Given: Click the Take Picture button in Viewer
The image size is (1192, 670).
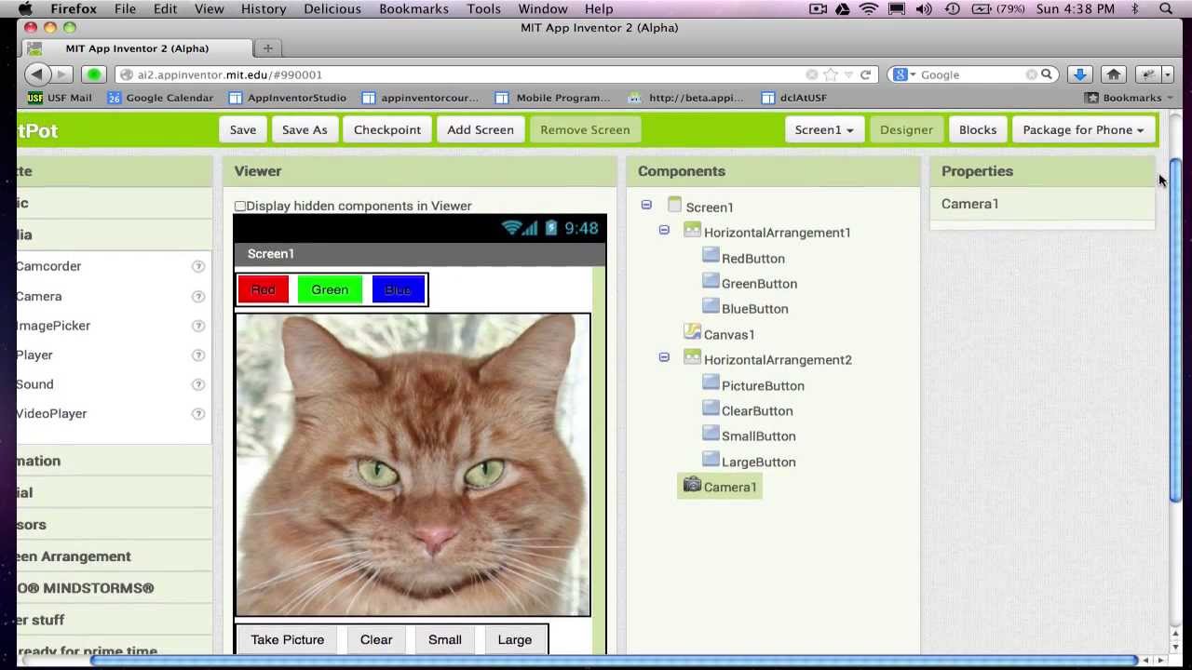Looking at the screenshot, I should pos(288,640).
